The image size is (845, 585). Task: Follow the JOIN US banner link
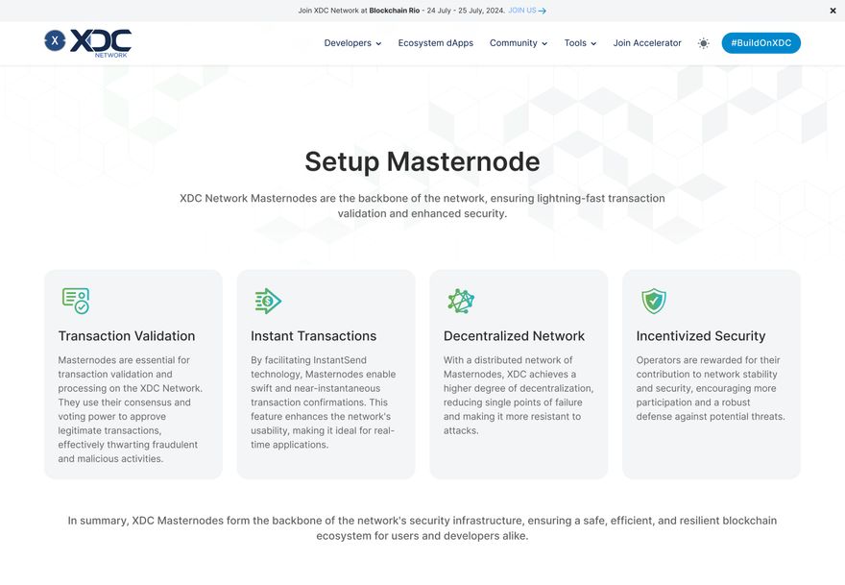522,11
